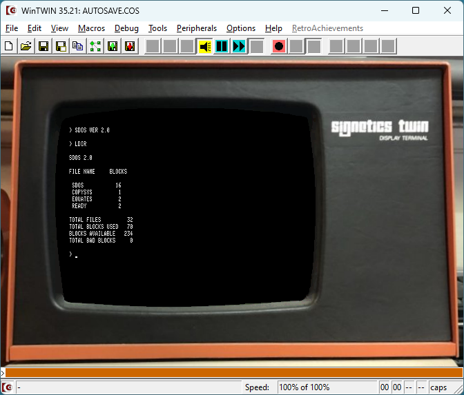Expand the Peripherals menu
464x395 pixels.
[196, 28]
